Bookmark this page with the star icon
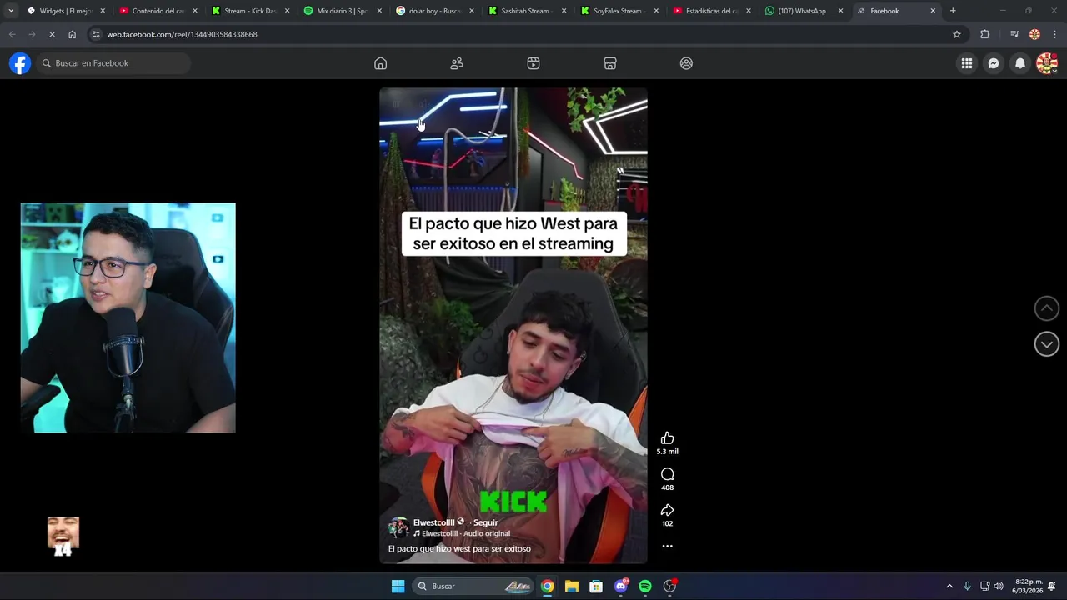The image size is (1067, 600). click(x=957, y=34)
